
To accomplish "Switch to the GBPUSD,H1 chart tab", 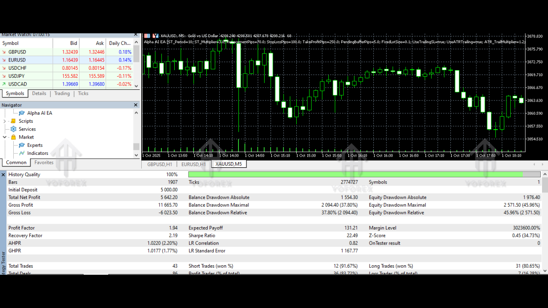I will tap(159, 164).
